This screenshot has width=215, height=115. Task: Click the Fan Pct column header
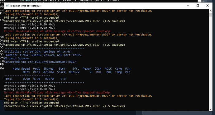(128, 70)
